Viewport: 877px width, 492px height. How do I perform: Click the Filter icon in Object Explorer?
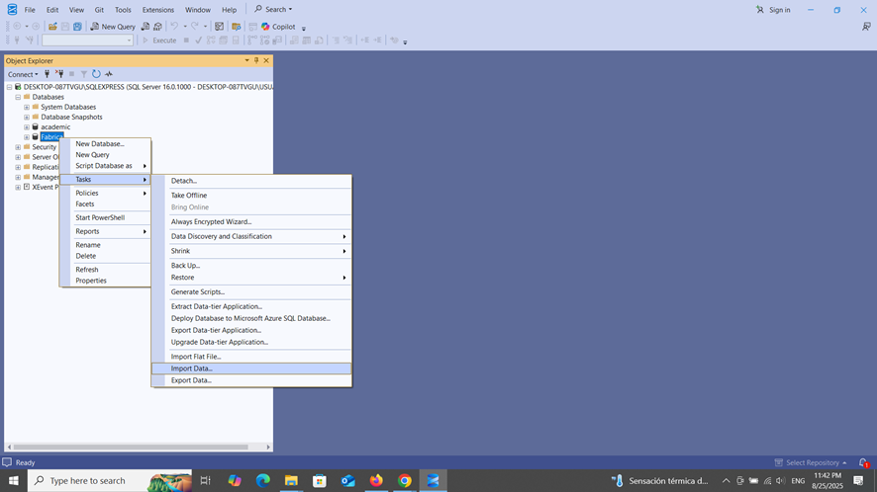(x=84, y=74)
